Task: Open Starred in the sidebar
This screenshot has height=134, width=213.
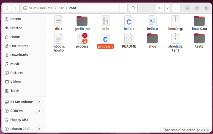Action: tap(24, 28)
